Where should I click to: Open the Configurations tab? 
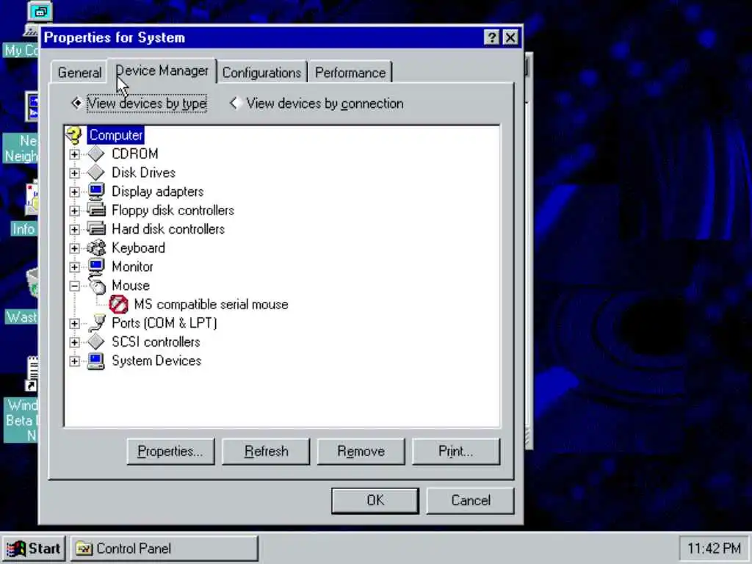262,73
